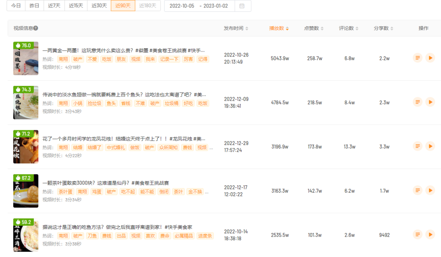The image size is (441, 257).
Task: Switch to 近15天 range
Action: point(76,6)
